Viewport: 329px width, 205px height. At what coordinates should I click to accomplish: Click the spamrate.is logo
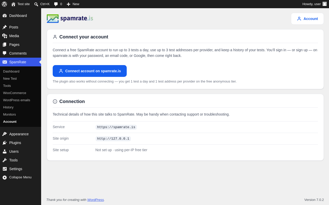[x=70, y=18]
